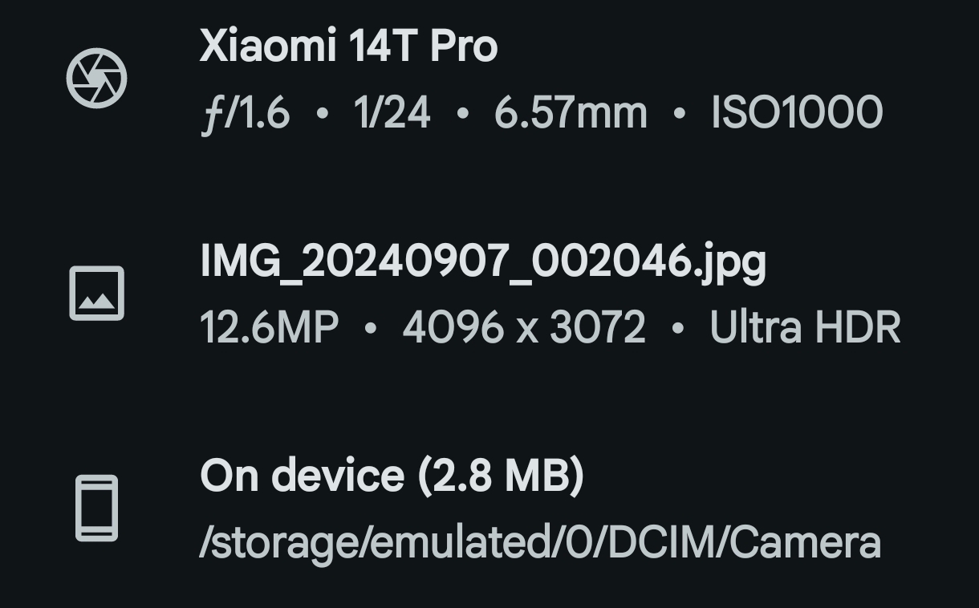Click the 1/24 shutter speed value
Viewport: 979px width, 608px height.
pyautogui.click(x=392, y=112)
